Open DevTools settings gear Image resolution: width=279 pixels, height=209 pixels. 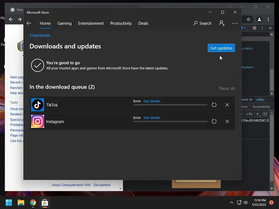254,28
